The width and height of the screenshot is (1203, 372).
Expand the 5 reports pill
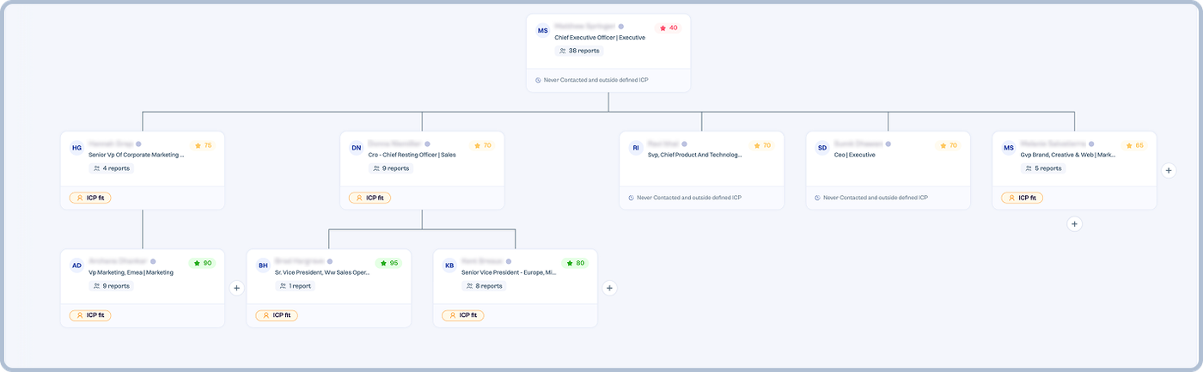pos(1043,168)
